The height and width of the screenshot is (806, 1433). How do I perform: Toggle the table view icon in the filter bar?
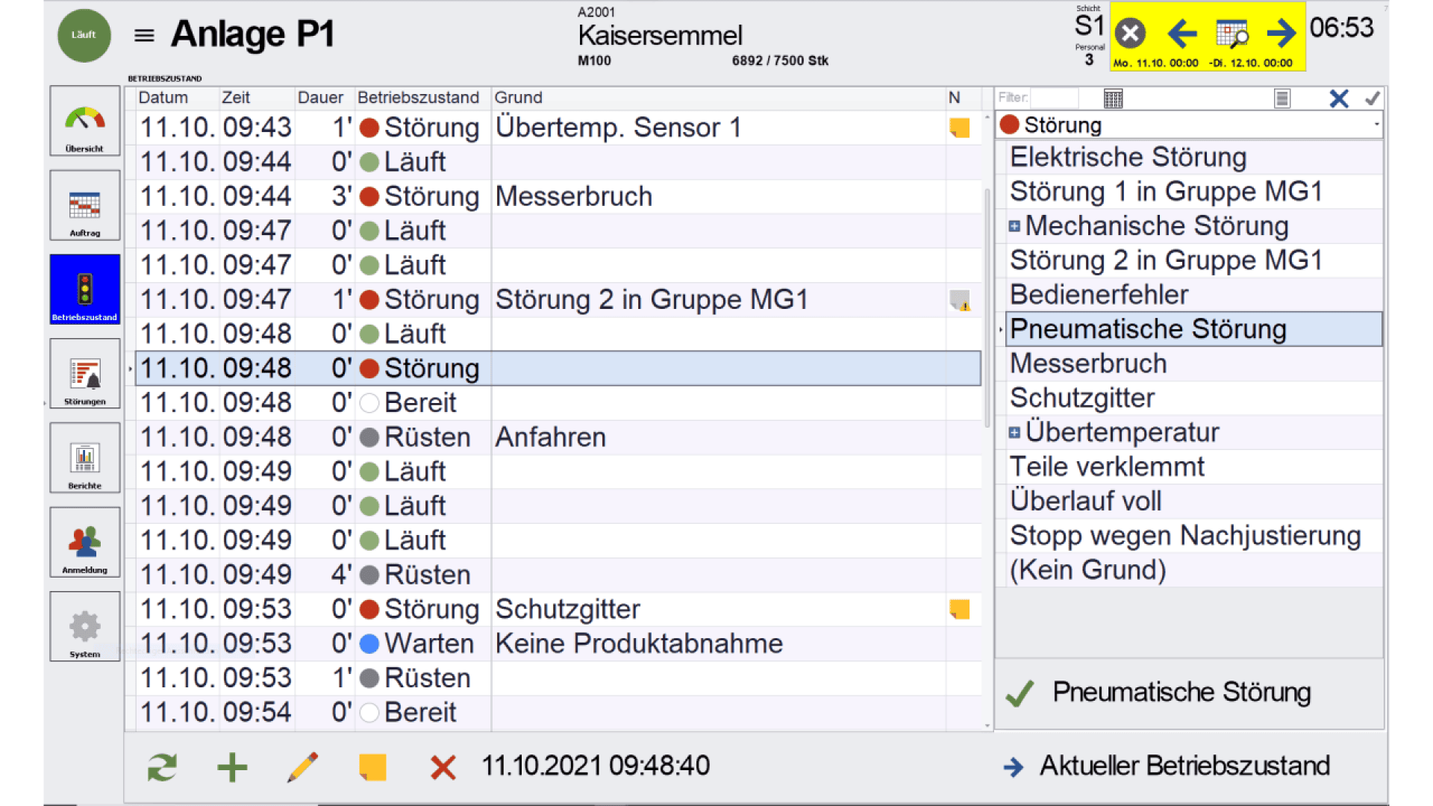(1113, 98)
